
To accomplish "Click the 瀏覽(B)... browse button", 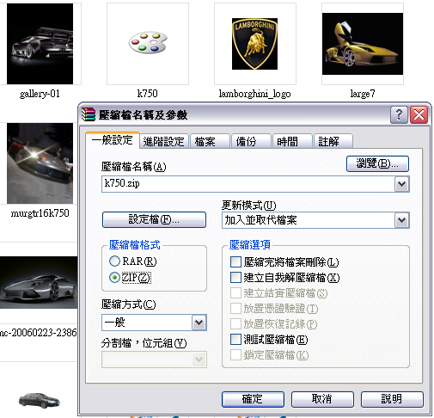I will [x=377, y=163].
